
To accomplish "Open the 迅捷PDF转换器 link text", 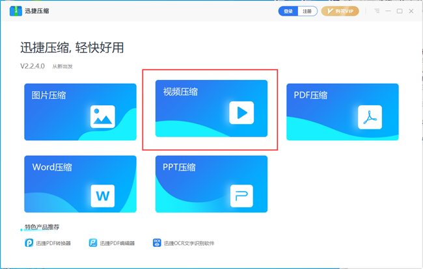I will 53,243.
